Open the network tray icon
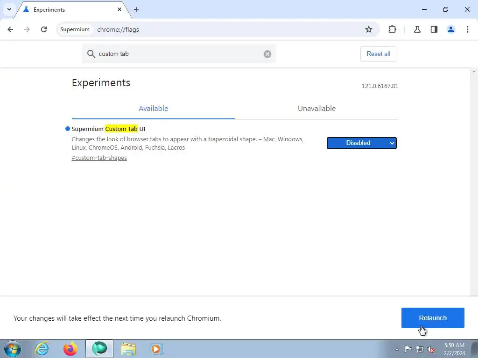The width and height of the screenshot is (478, 358). tap(420, 349)
